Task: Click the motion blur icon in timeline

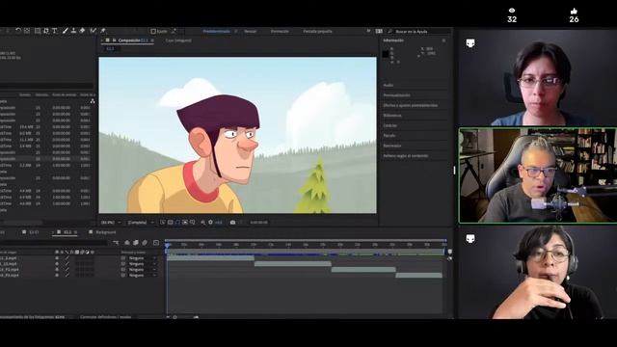Action: (145, 243)
